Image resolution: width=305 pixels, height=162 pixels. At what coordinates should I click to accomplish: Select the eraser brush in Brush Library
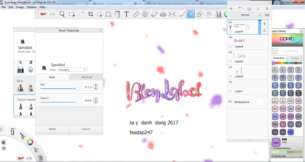pyautogui.click(x=21, y=69)
